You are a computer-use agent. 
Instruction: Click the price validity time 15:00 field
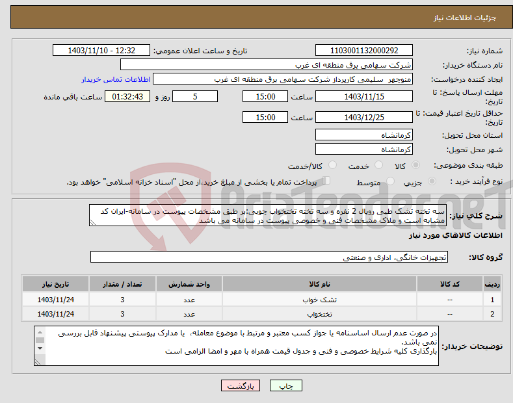[x=265, y=117]
